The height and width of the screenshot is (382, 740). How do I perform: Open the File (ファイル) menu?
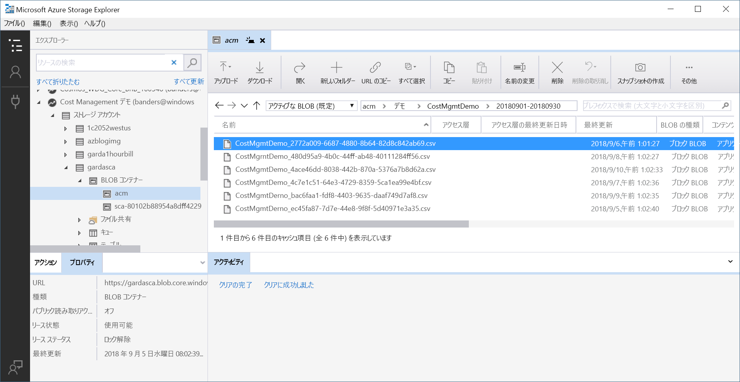click(x=15, y=23)
